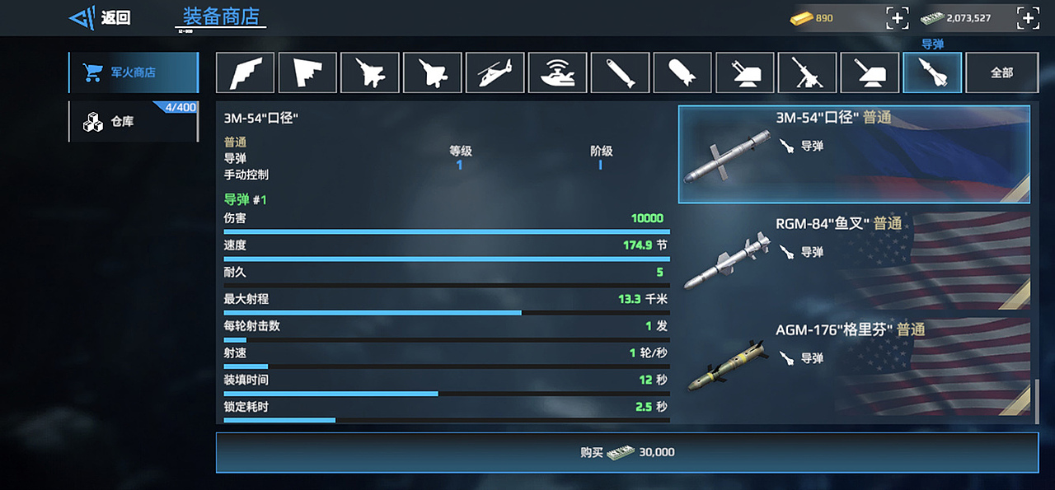Buy the missile for 30,000
The width and height of the screenshot is (1055, 490).
pos(627,452)
